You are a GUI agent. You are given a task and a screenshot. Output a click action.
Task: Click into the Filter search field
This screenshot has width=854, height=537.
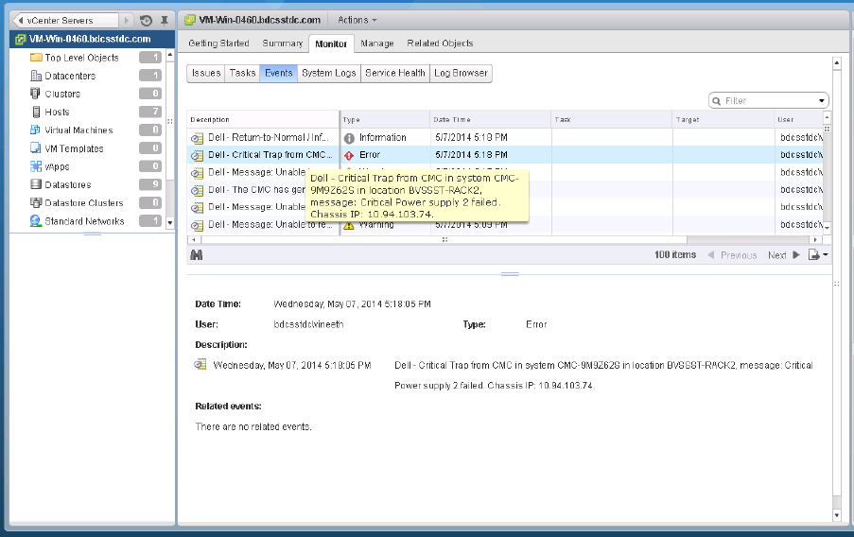769,101
